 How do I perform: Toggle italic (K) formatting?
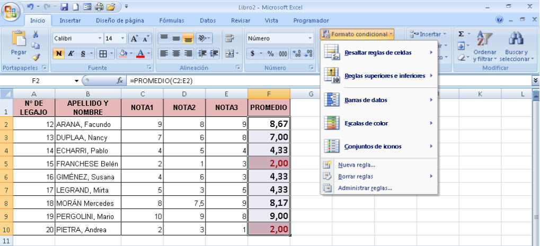[x=70, y=53]
